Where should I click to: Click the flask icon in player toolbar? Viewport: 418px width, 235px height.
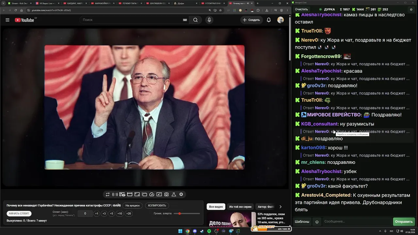coord(174,195)
